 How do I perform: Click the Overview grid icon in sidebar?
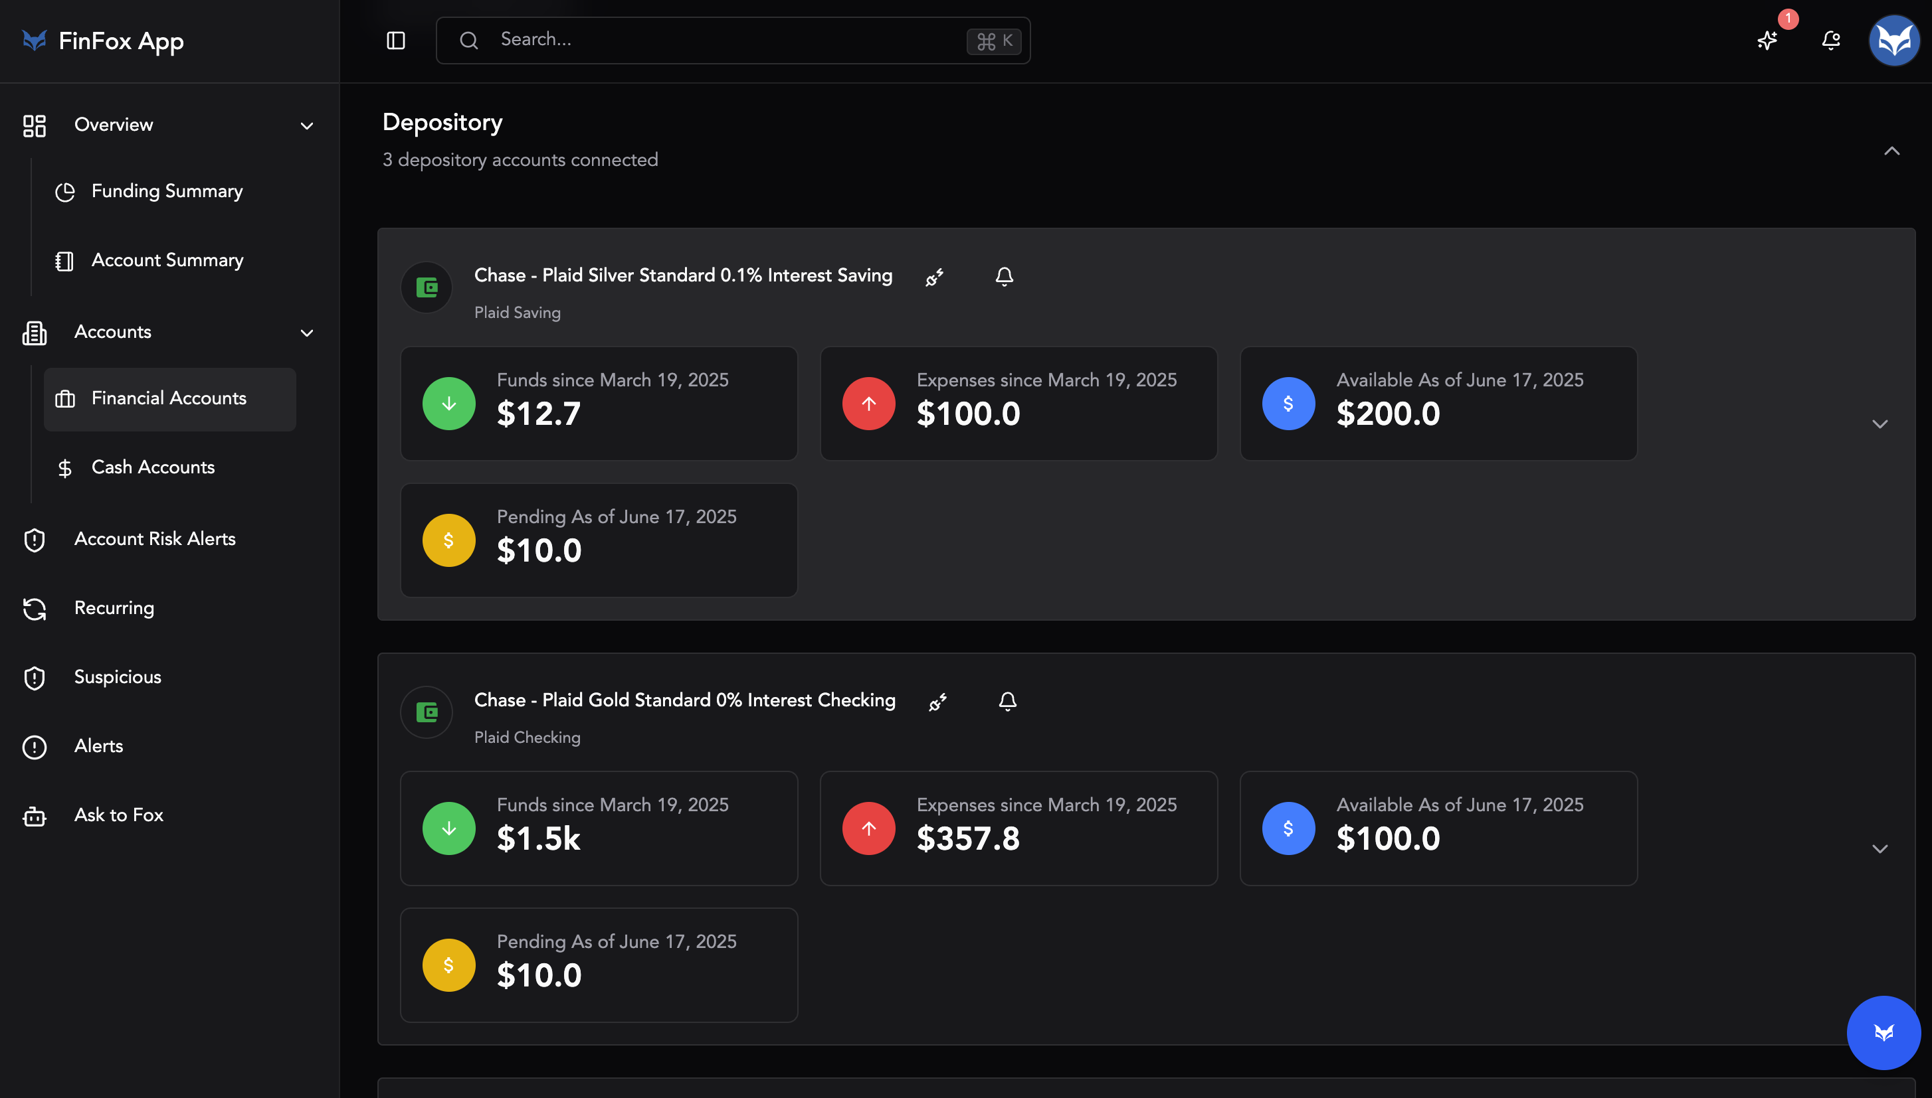(x=35, y=125)
